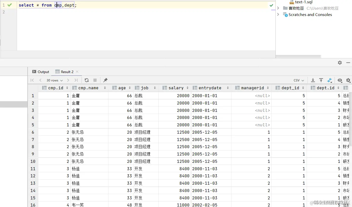Jump to last page of results

coord(76,80)
